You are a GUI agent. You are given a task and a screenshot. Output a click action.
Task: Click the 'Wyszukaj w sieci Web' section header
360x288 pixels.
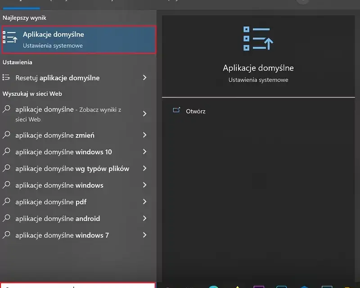(32, 94)
